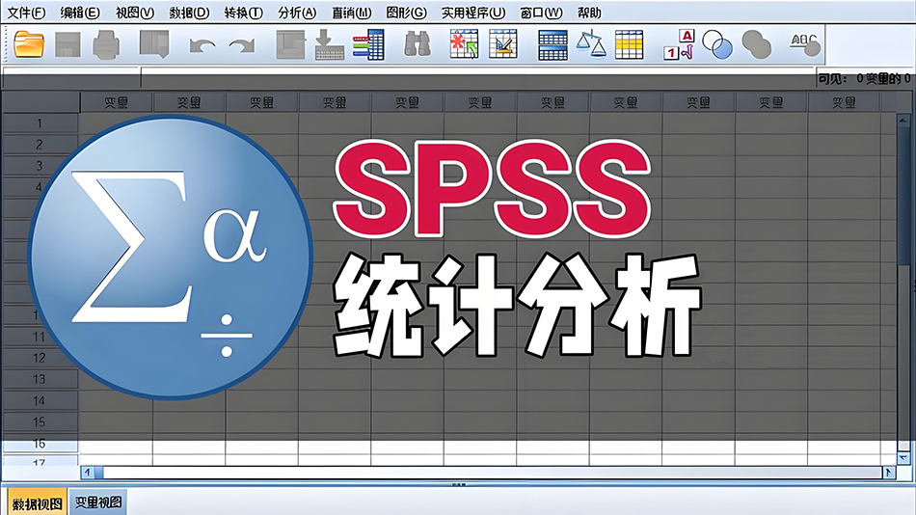Run spell check with the ABC icon
916x515 pixels.
tap(805, 44)
